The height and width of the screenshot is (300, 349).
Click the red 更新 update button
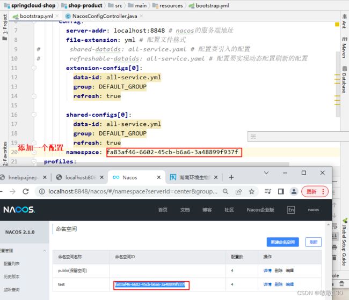click(x=315, y=191)
